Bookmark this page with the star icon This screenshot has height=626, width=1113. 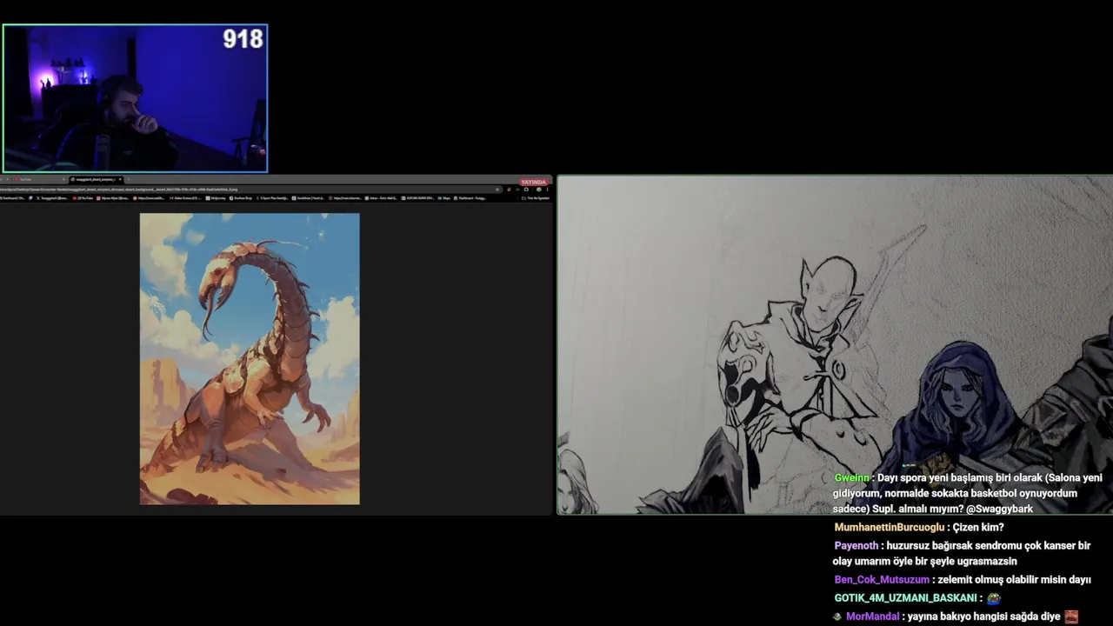497,190
